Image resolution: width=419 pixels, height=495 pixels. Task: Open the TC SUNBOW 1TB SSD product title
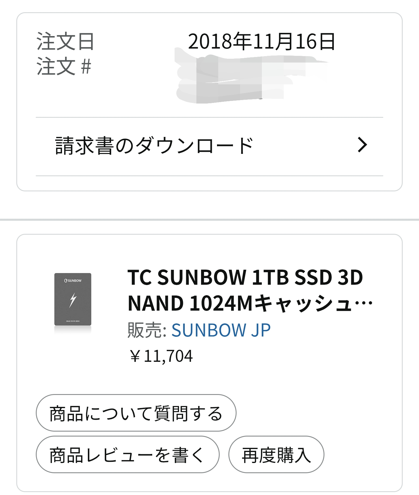coord(245,277)
